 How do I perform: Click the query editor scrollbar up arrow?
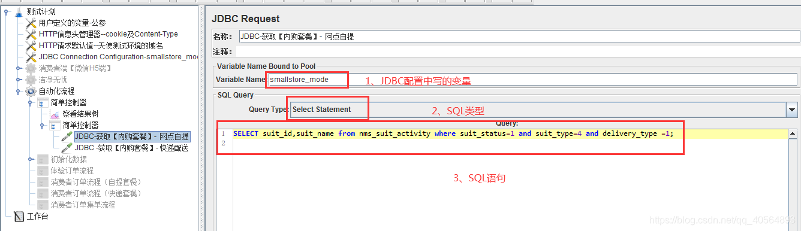(792, 135)
